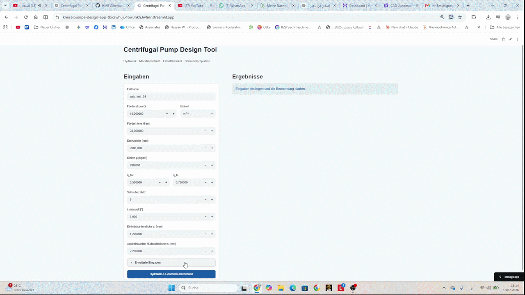Decrease Förderstrom Q with minus button
Screen dimensions: 525x295
pos(167,113)
